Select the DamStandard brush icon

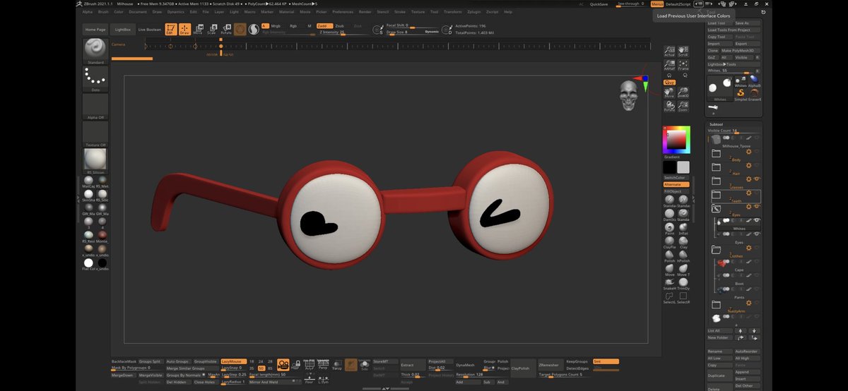669,213
